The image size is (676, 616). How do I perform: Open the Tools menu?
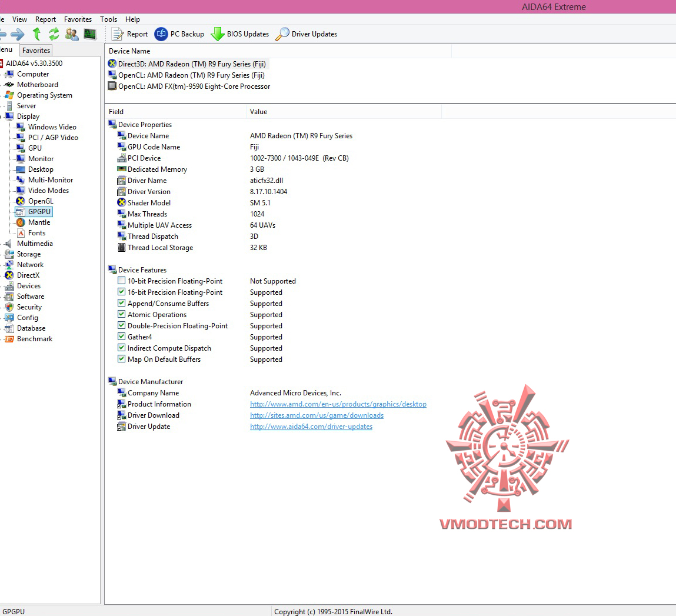(x=109, y=19)
